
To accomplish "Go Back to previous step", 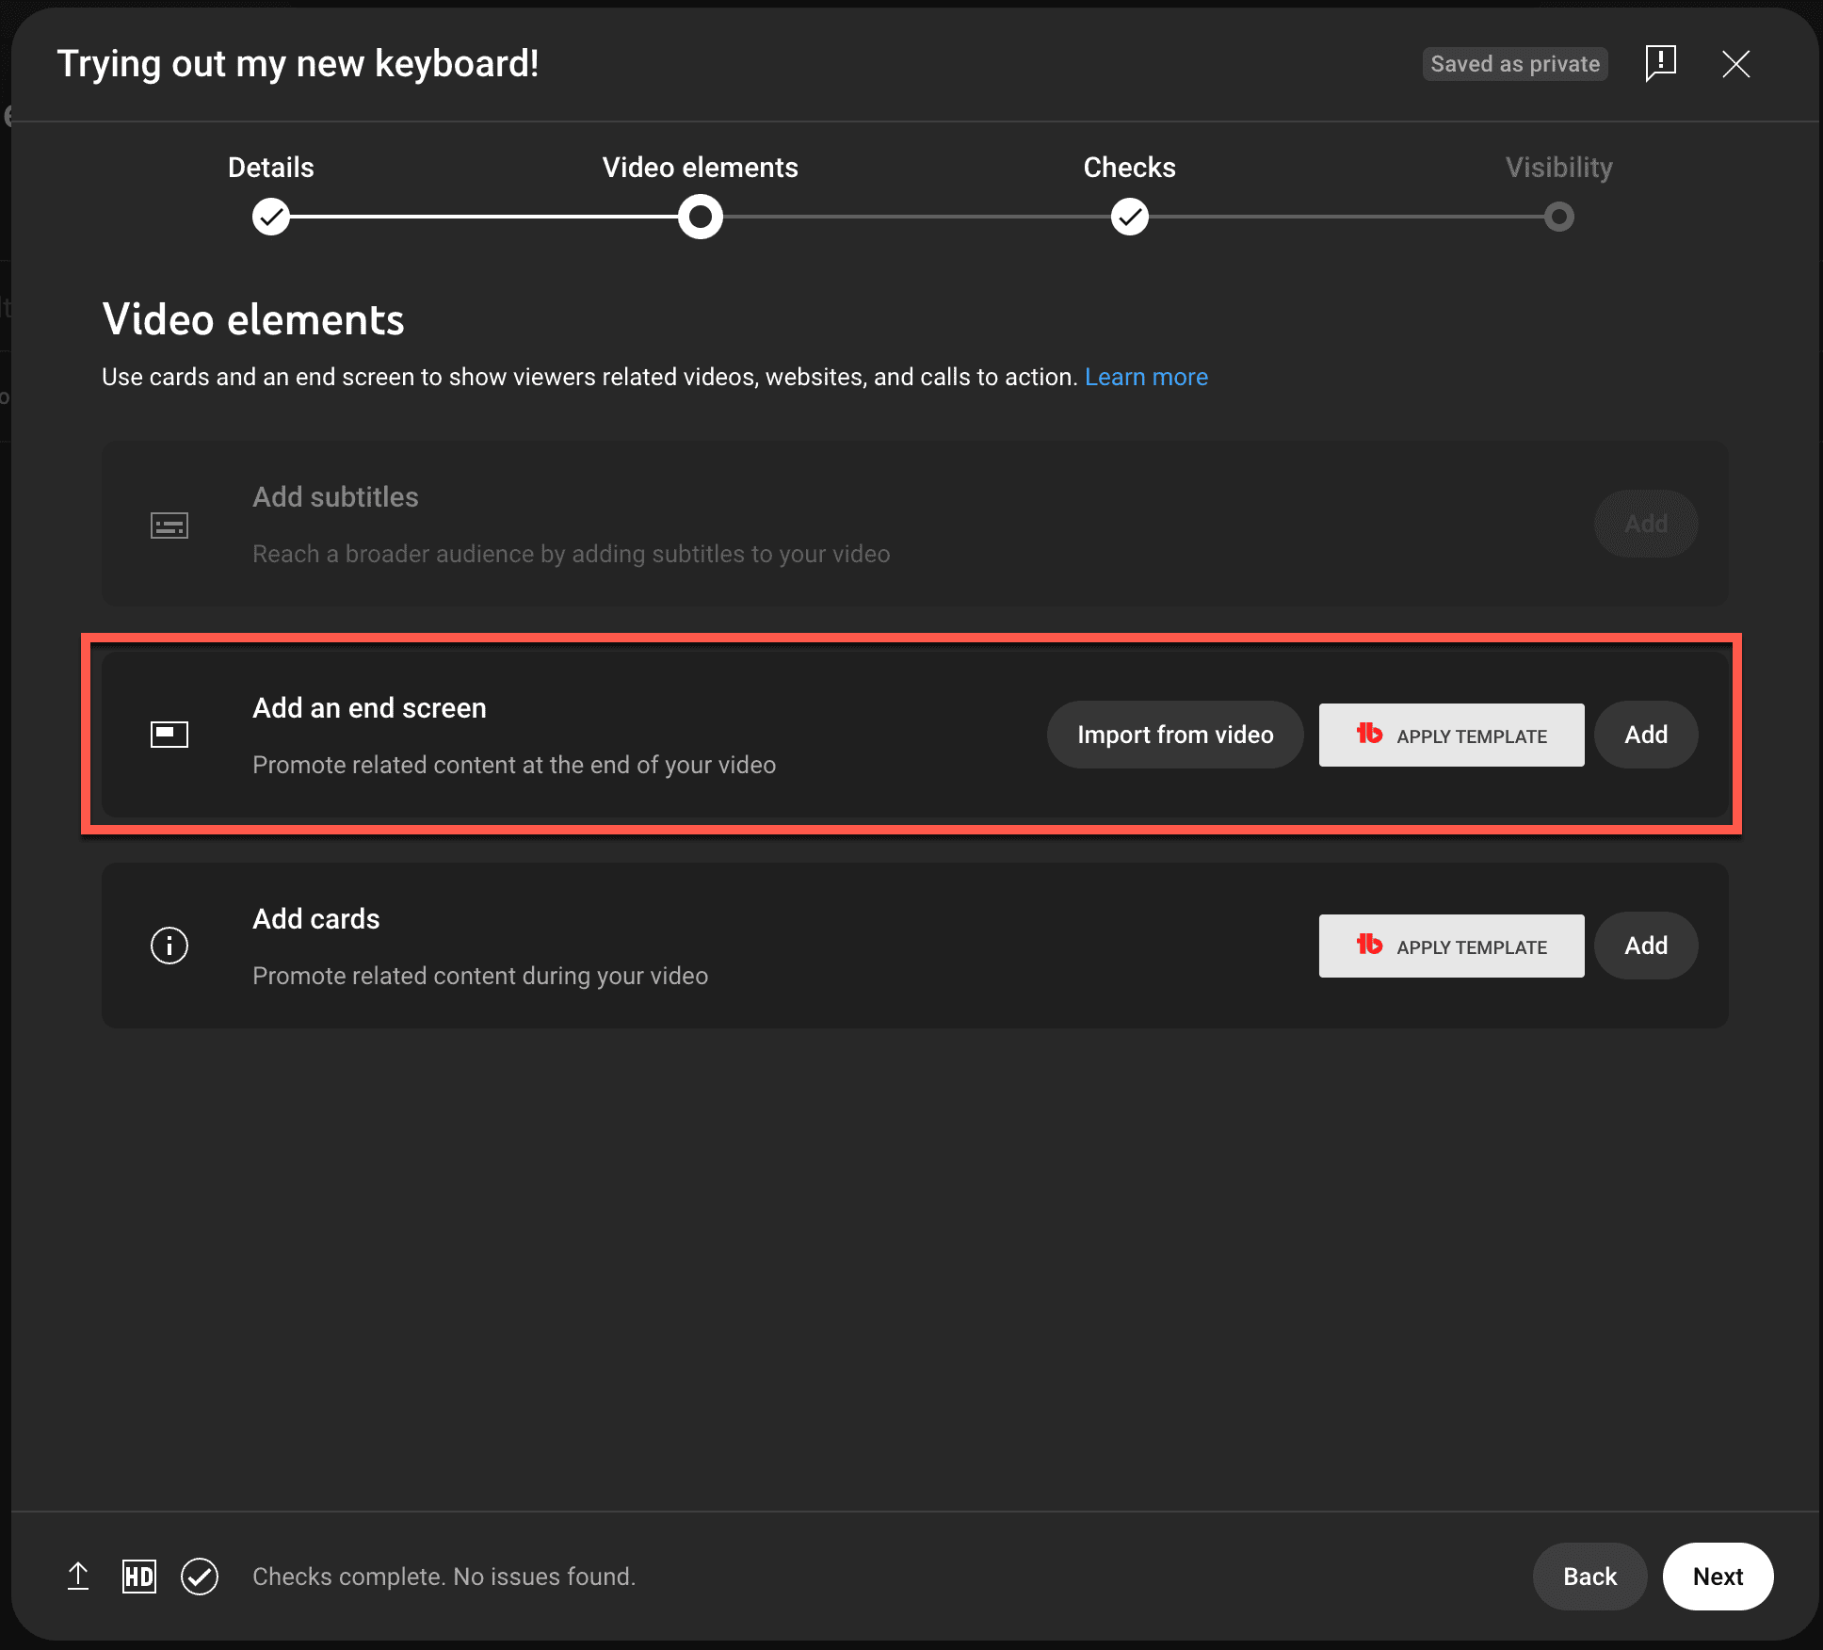I will pyautogui.click(x=1589, y=1577).
